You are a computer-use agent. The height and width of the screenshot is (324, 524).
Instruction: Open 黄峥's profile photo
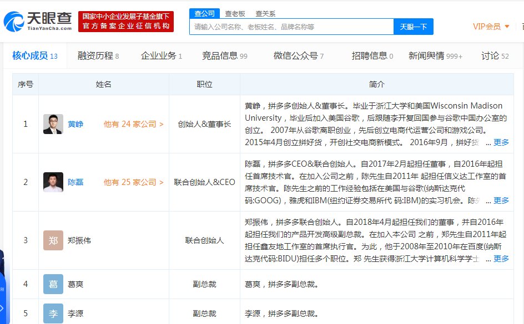[53, 124]
